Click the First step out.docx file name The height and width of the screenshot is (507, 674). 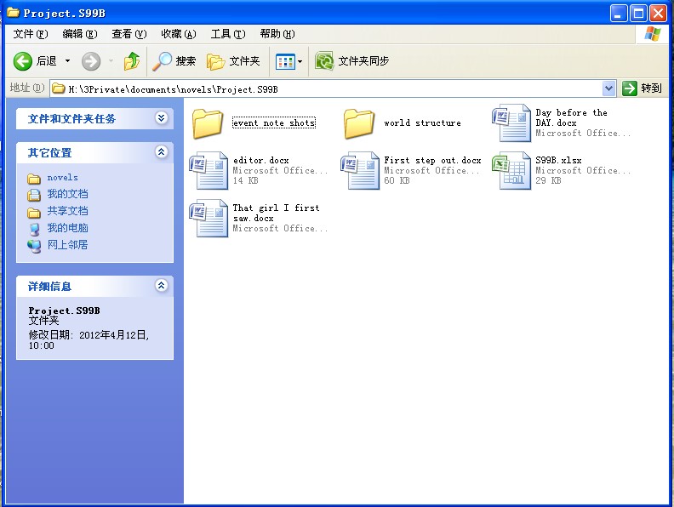[432, 160]
